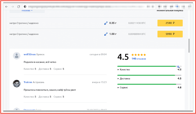Click the shovel icon next to 0.35 г
The image size is (196, 114).
(x=106, y=23)
